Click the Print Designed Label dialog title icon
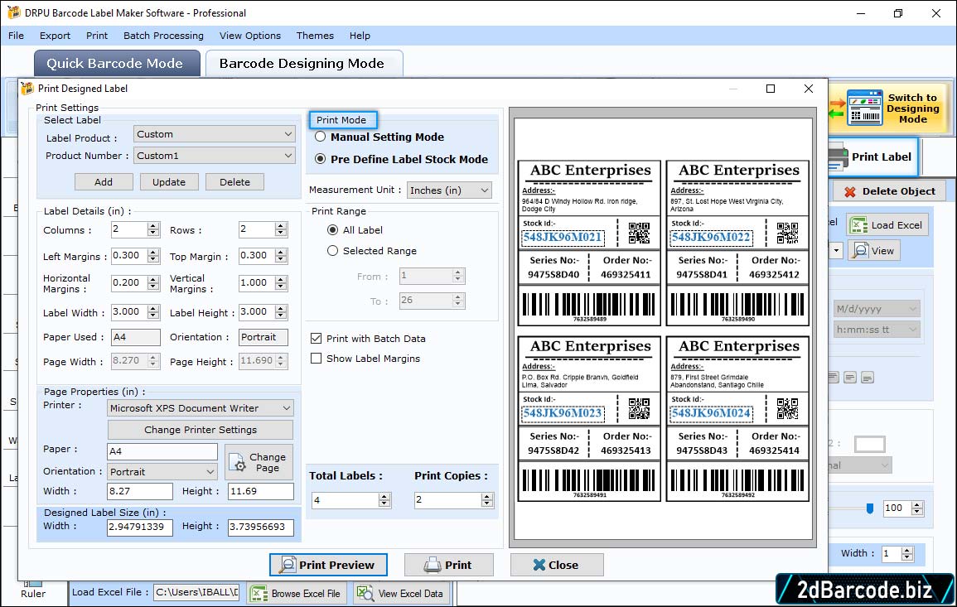Viewport: 957px width, 607px height. 27,89
